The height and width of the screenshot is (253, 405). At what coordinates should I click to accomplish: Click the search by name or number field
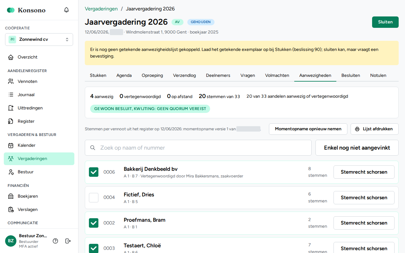point(198,148)
